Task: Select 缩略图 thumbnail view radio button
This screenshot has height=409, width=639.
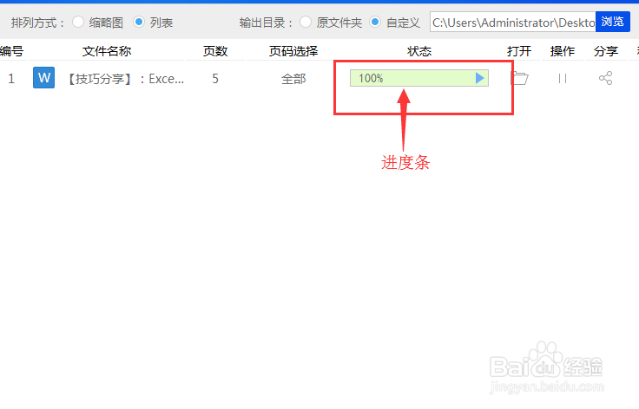Action: click(x=78, y=22)
